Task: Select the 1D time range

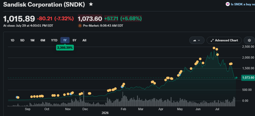Action: click(x=12, y=40)
